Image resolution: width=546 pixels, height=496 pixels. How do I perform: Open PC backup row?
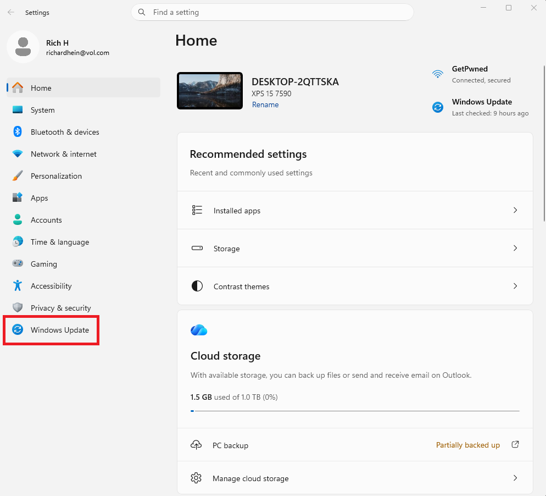pyautogui.click(x=355, y=445)
